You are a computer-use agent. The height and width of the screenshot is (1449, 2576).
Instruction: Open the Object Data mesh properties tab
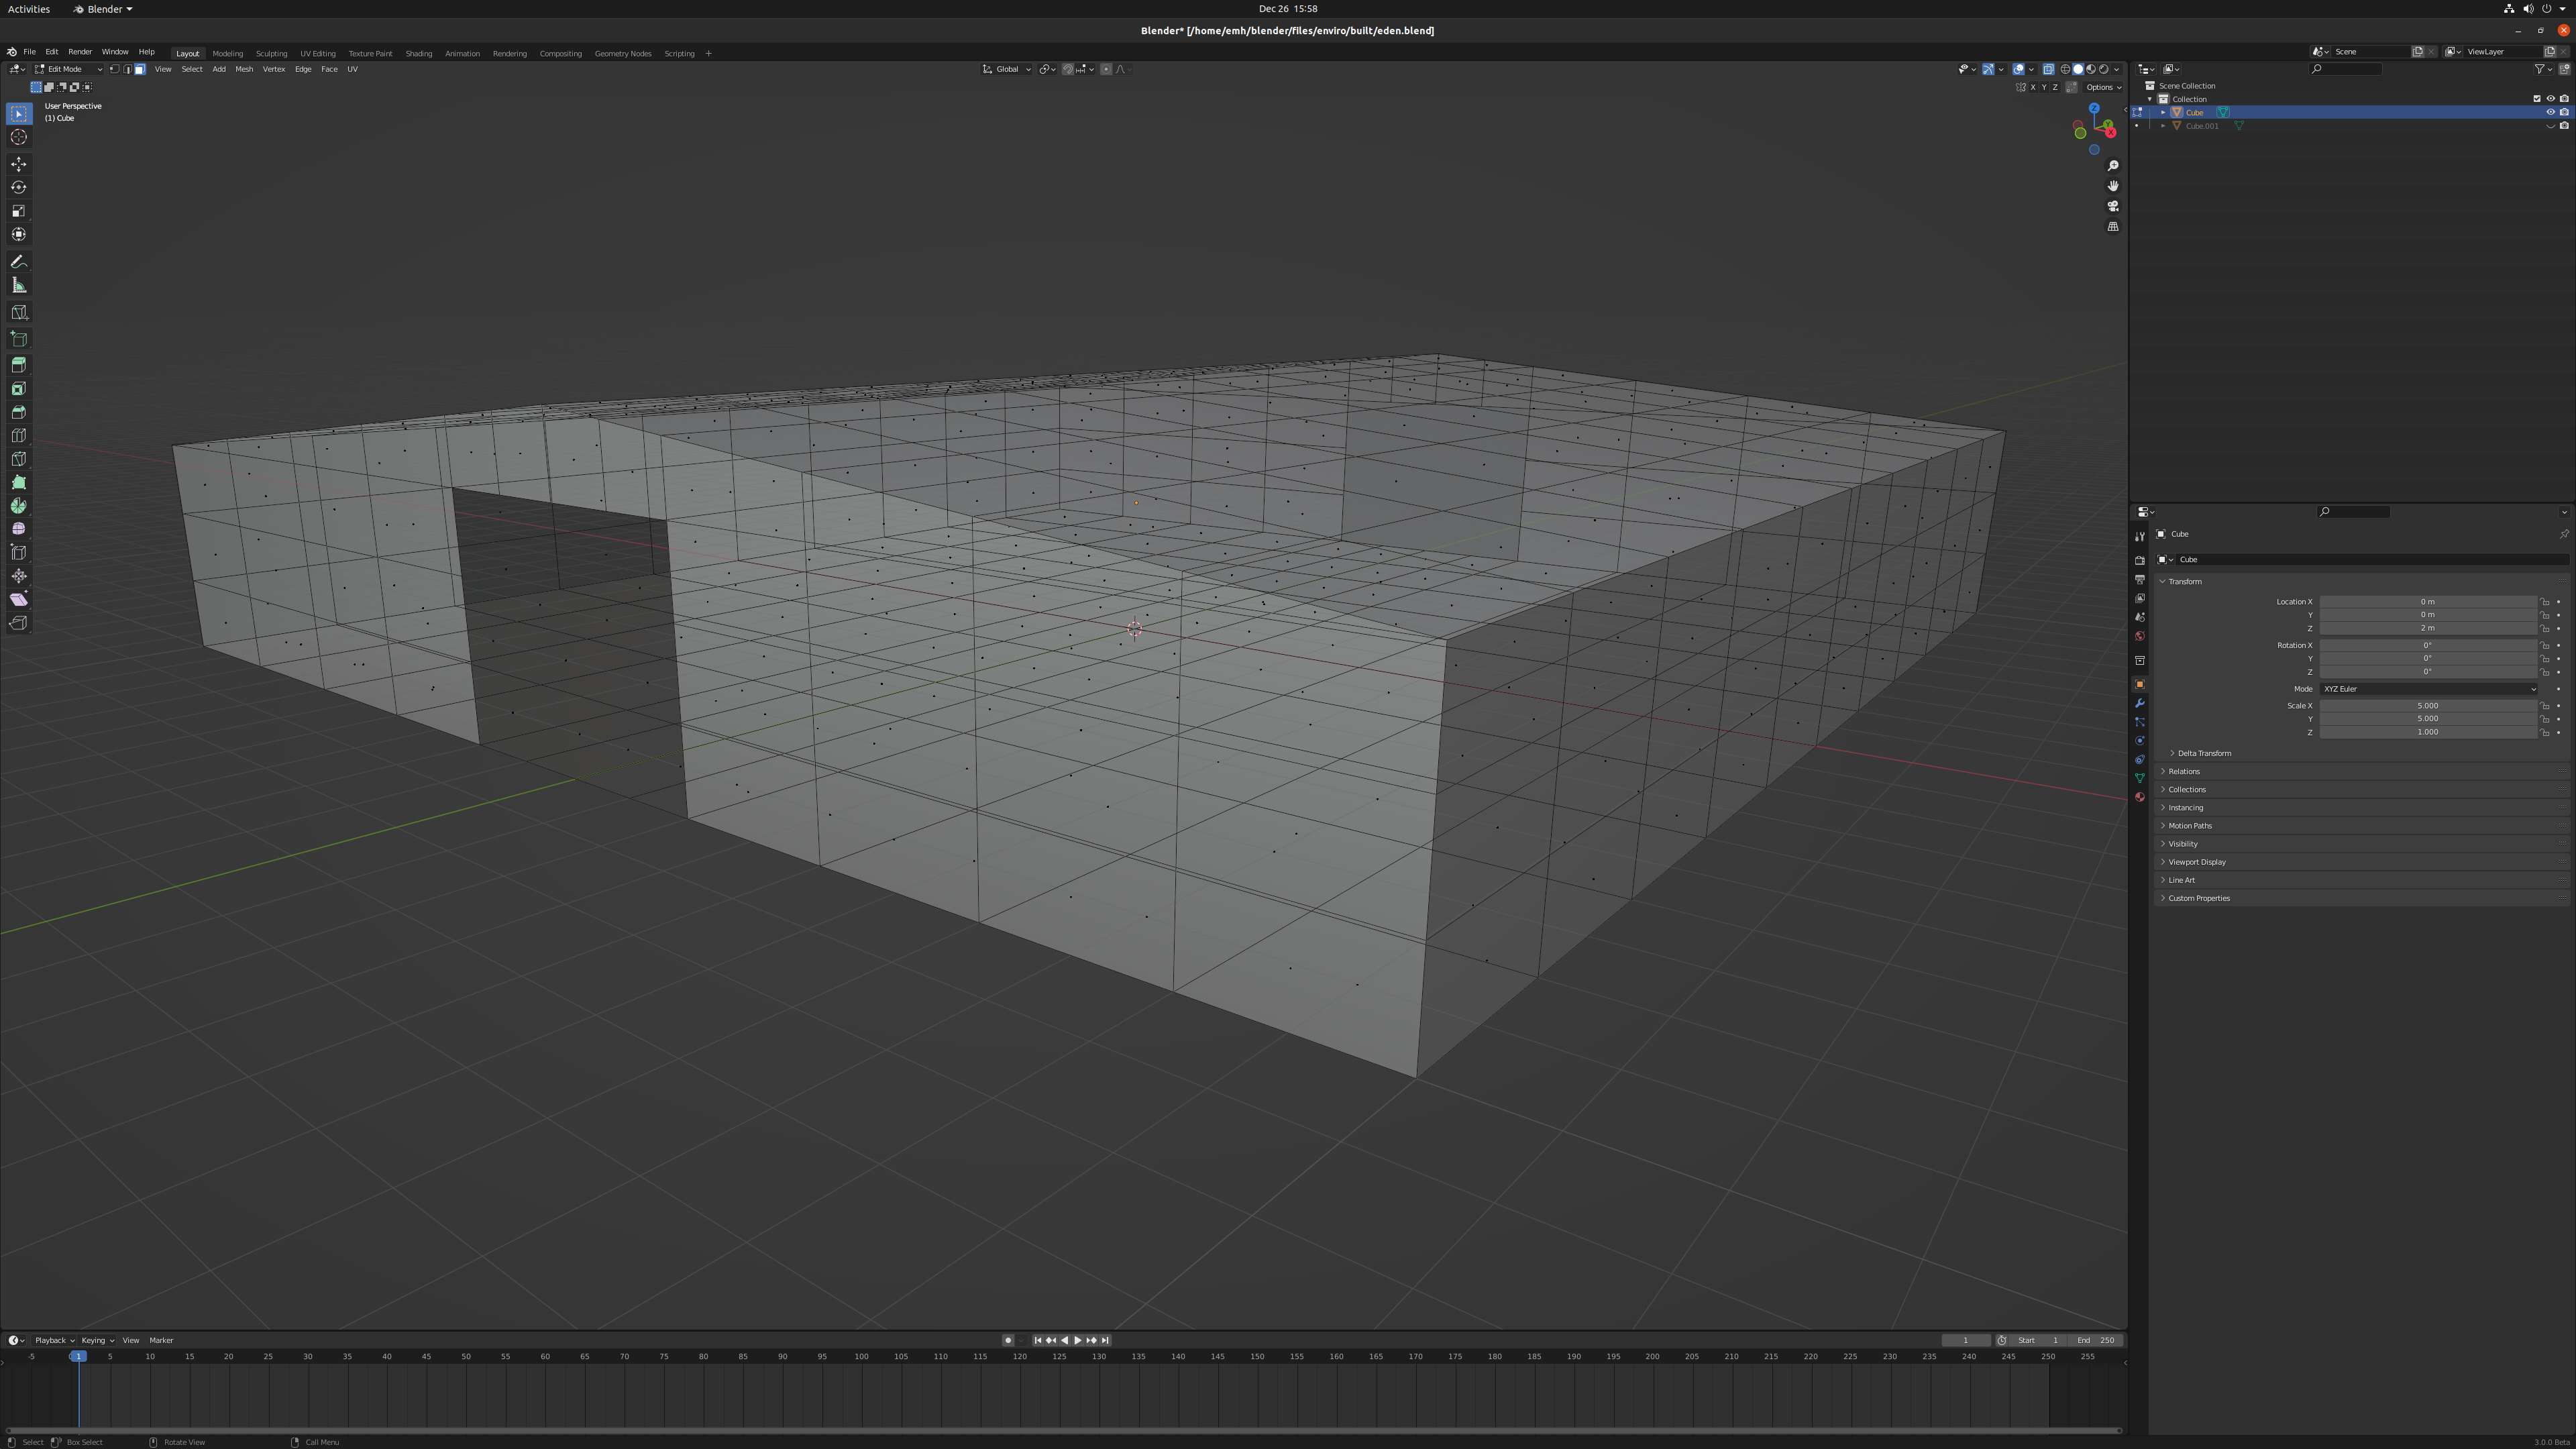coord(2140,778)
